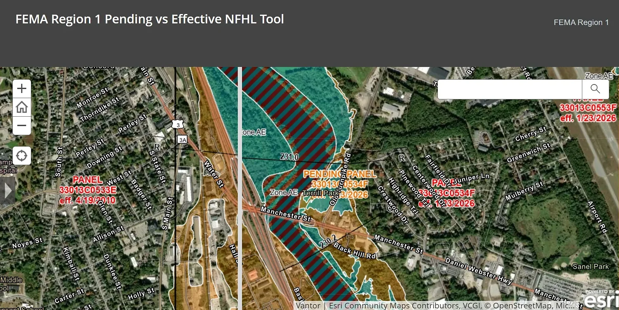619x310 pixels.
Task: Click the Noyes St label
Action: [27, 243]
